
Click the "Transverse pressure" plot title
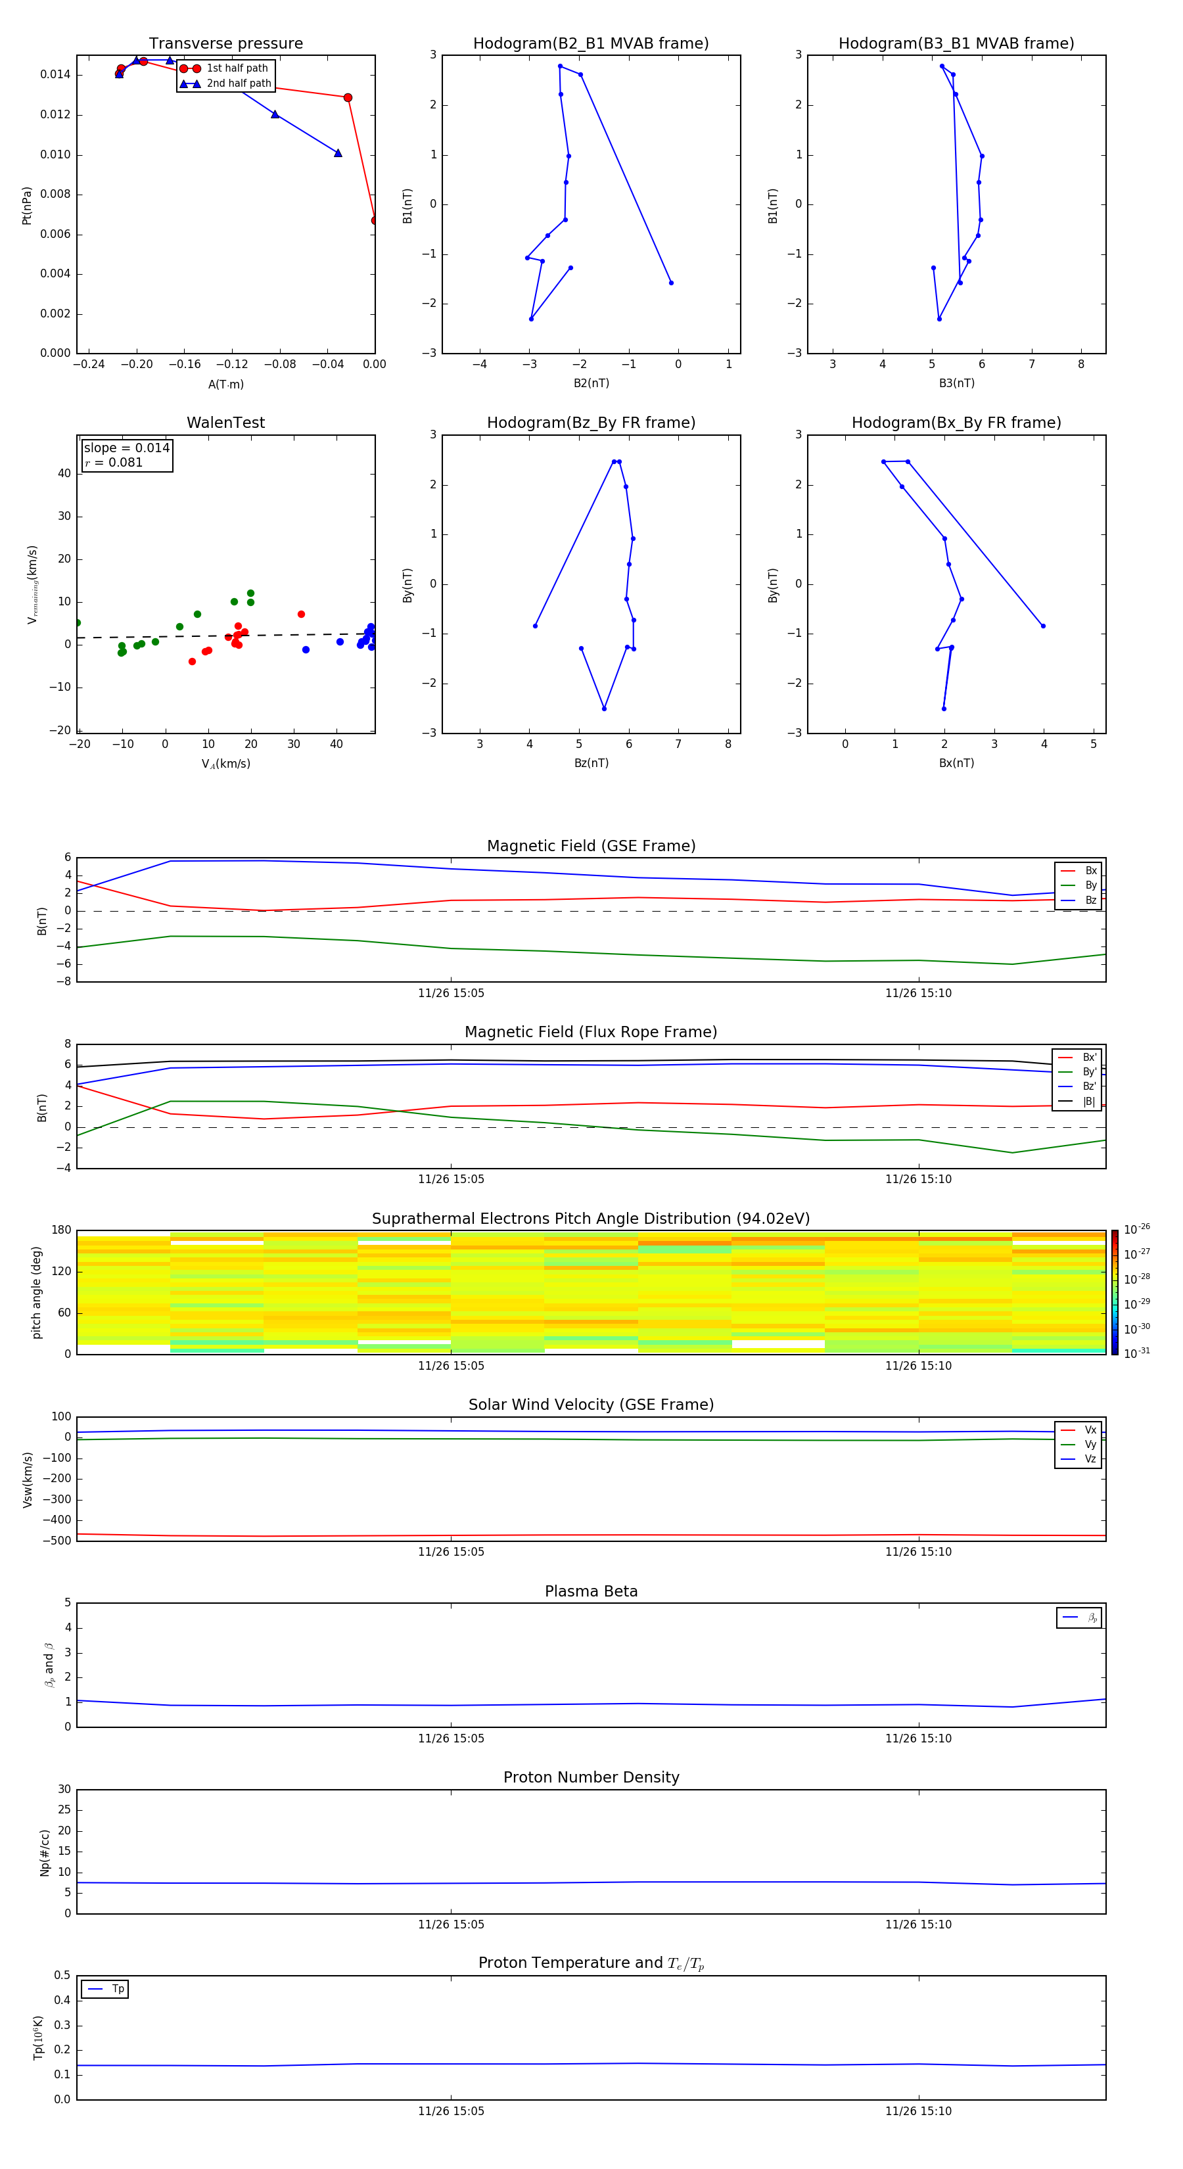(225, 43)
